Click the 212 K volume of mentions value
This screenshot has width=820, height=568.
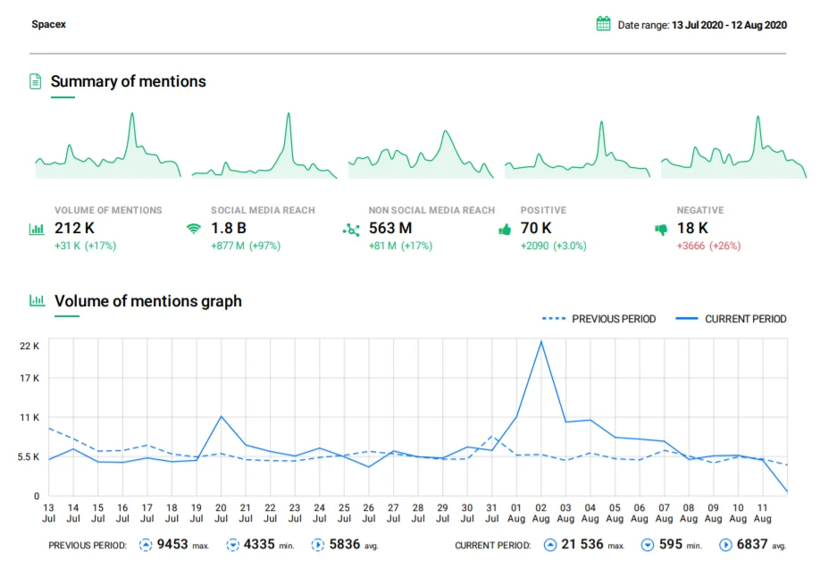pyautogui.click(x=75, y=228)
